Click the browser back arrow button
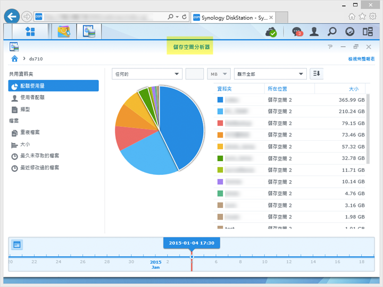This screenshot has width=383, height=287. coord(12,16)
